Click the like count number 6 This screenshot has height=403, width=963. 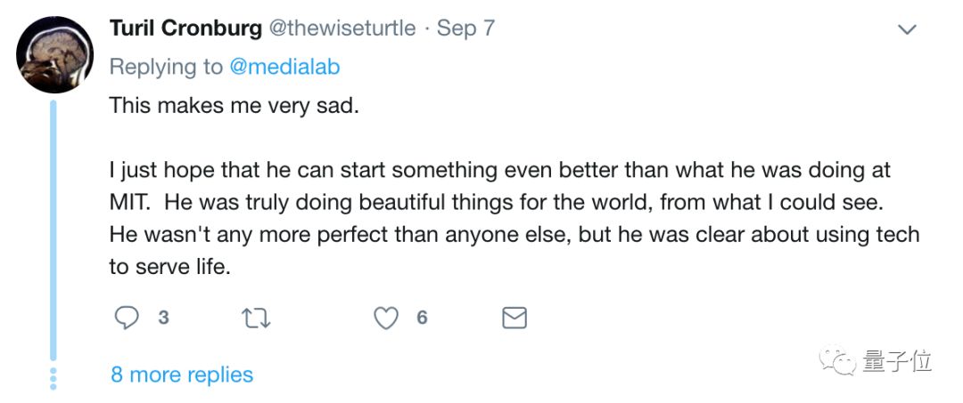(422, 318)
